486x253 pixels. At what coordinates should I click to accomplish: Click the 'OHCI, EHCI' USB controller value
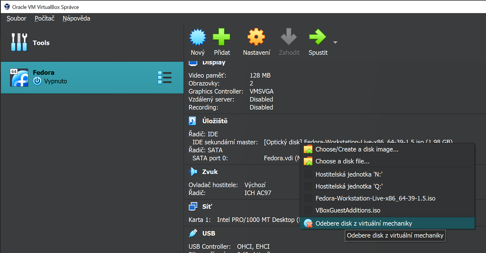pos(253,246)
